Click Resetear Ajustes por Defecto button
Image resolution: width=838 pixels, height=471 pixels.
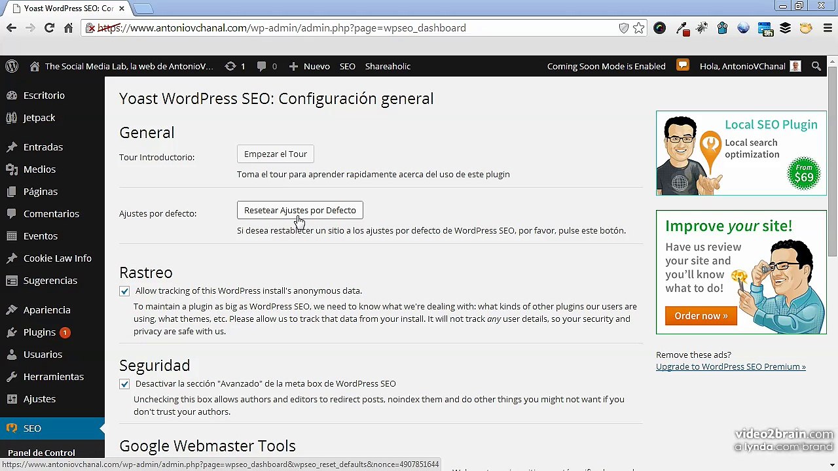(300, 211)
